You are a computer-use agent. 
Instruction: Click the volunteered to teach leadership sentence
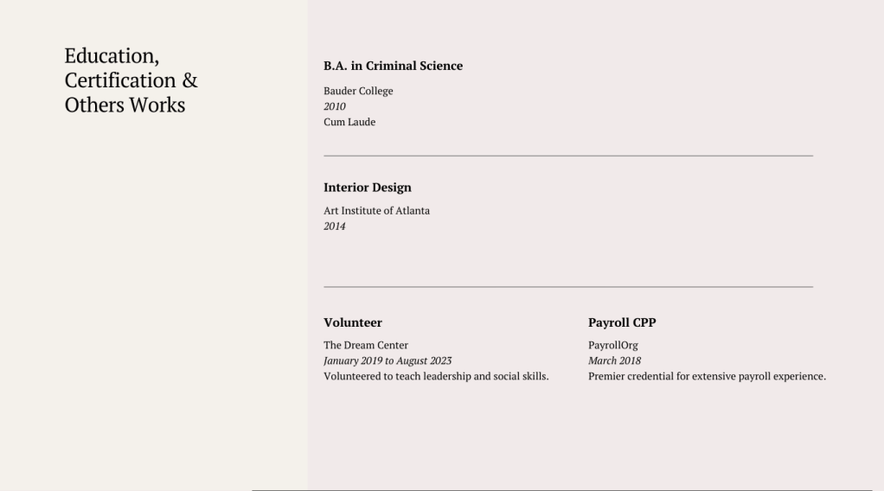click(436, 376)
